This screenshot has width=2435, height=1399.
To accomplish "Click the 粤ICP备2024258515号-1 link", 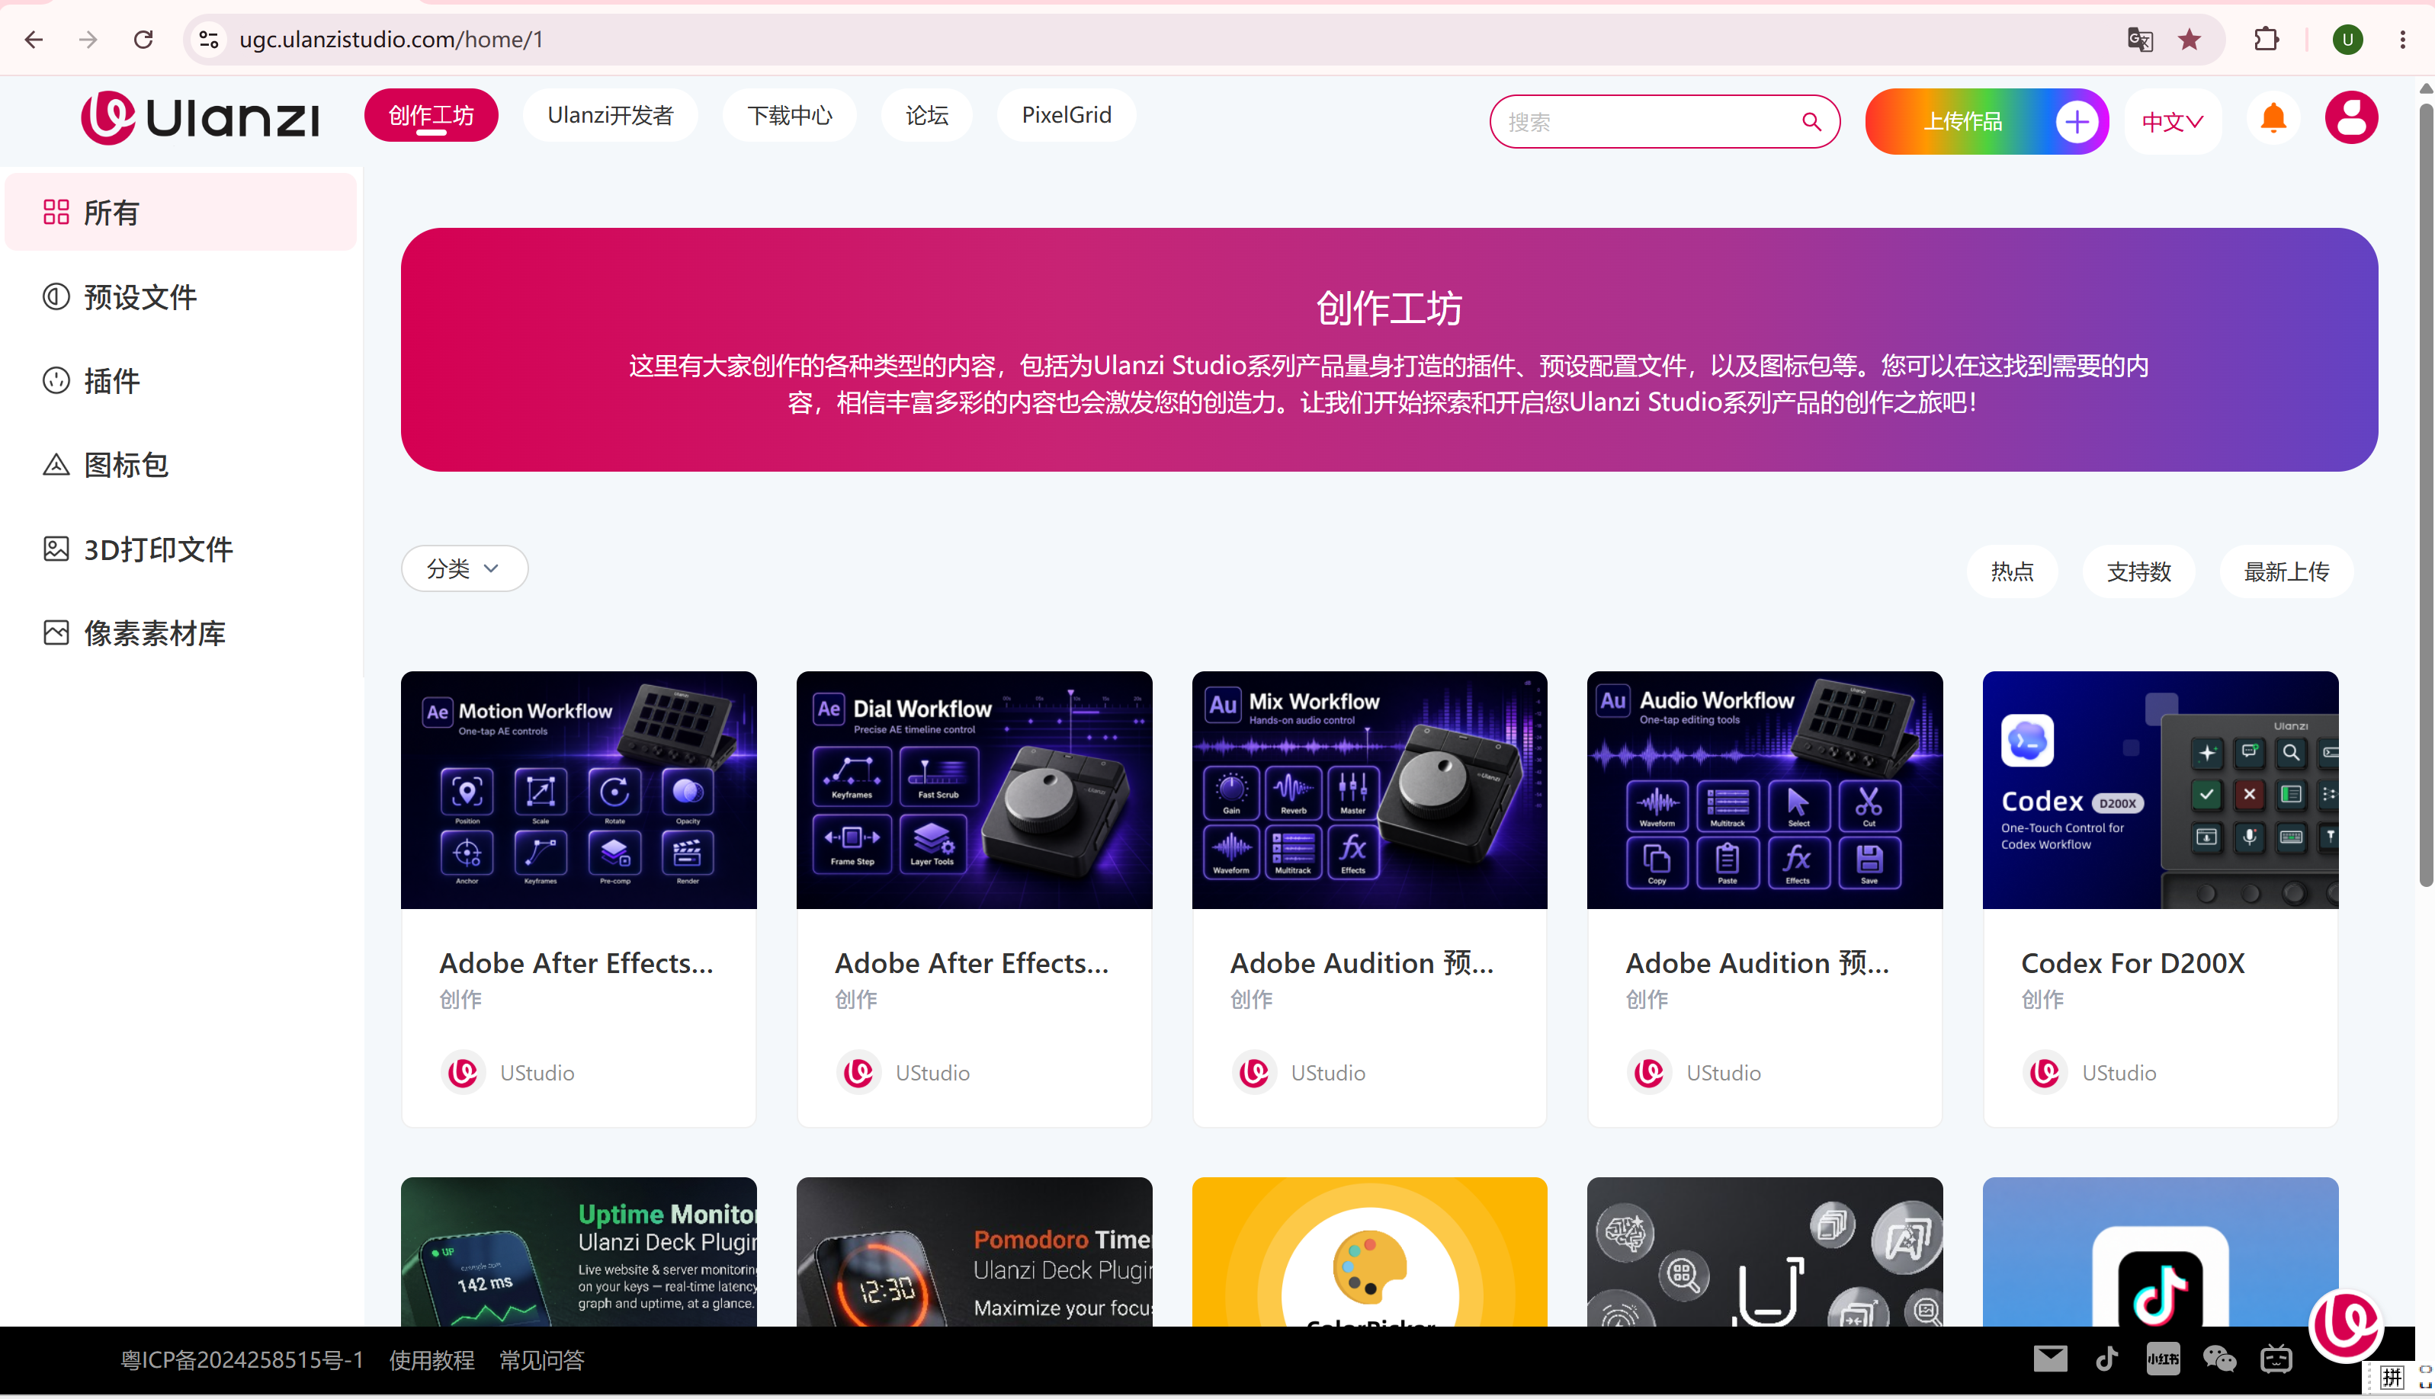I will click(x=242, y=1359).
